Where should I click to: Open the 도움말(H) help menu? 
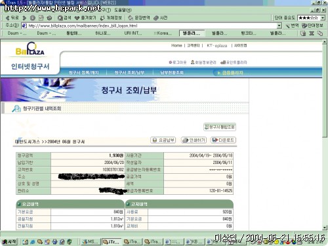coord(123,10)
